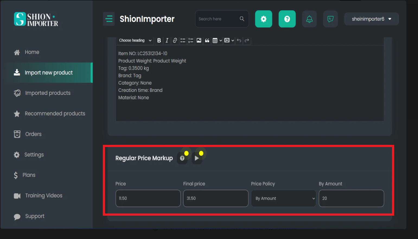Toggle bold formatting in editor
Image resolution: width=418 pixels, height=239 pixels.
[159, 40]
